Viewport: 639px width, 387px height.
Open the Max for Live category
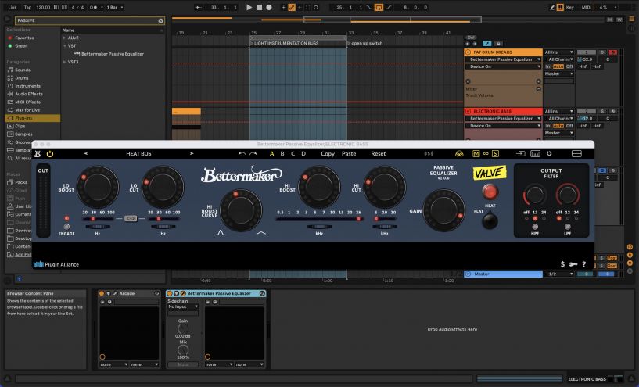(x=27, y=110)
